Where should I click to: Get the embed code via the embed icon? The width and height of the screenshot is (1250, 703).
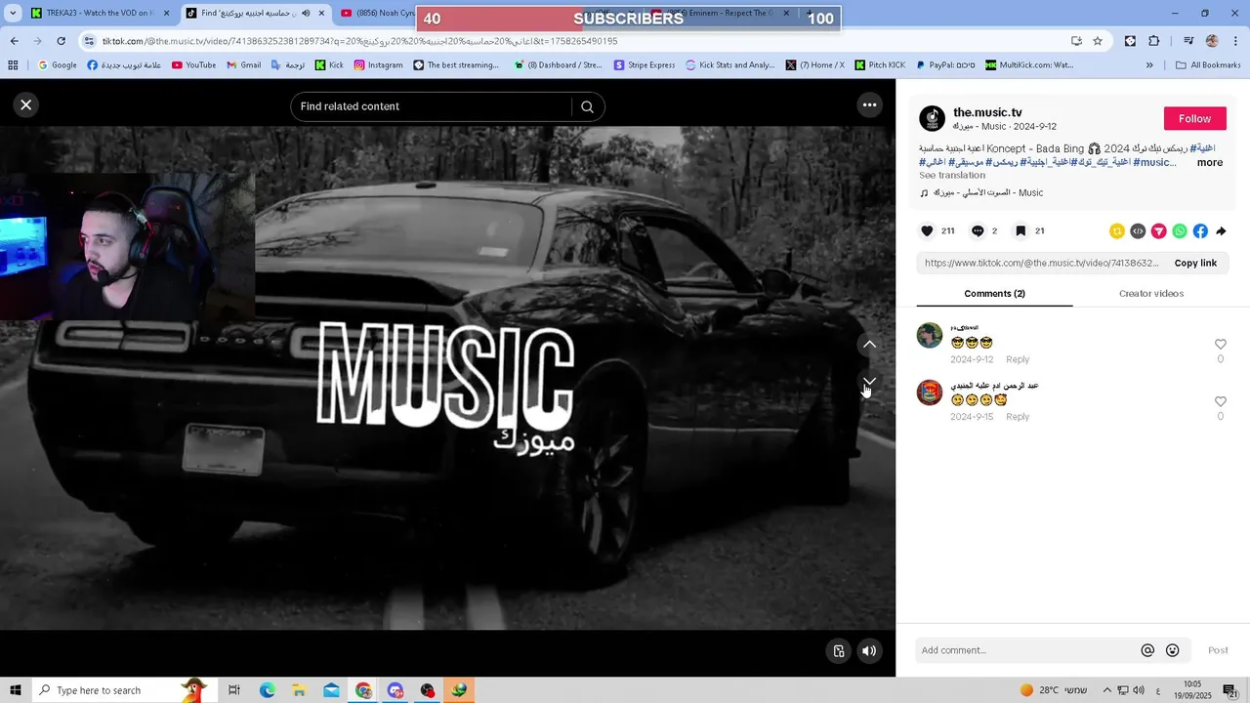[x=1138, y=231]
